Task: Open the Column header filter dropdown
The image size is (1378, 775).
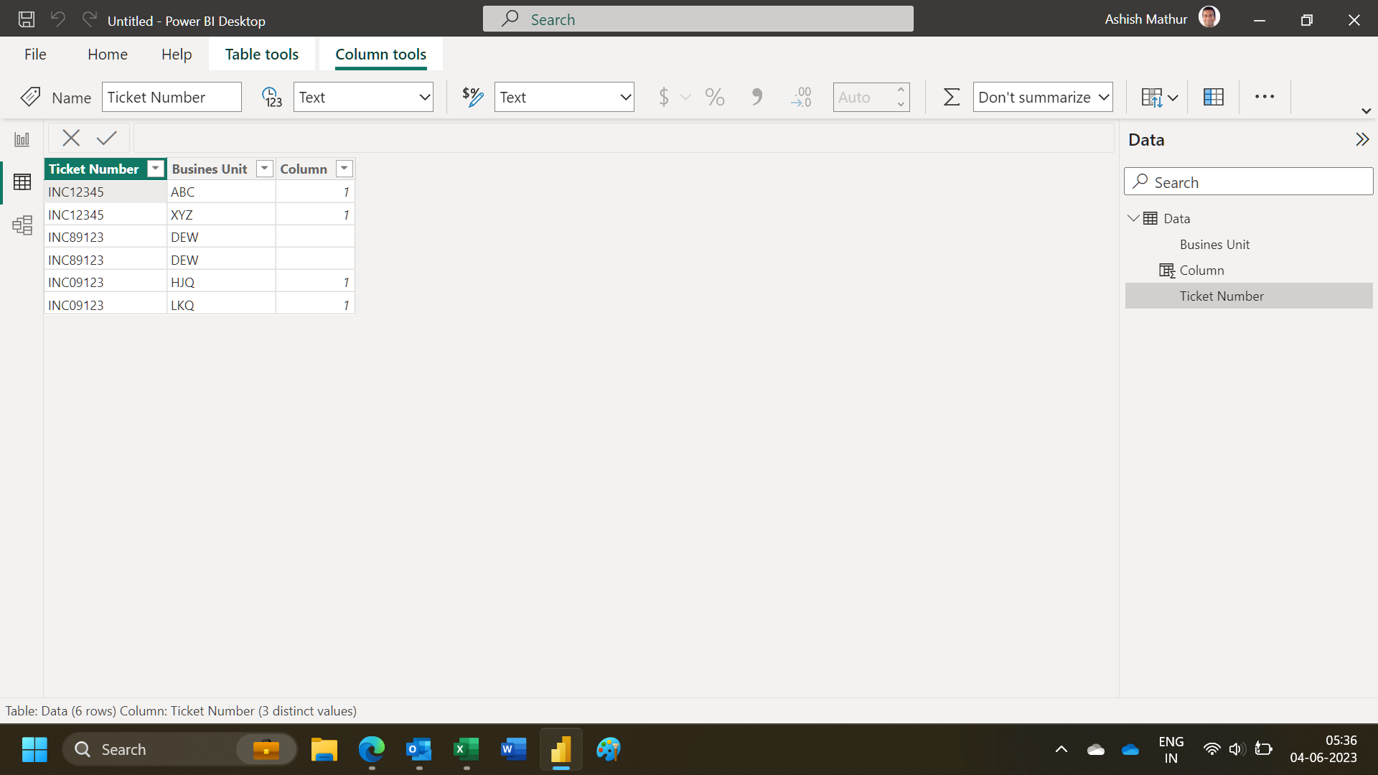Action: point(344,169)
